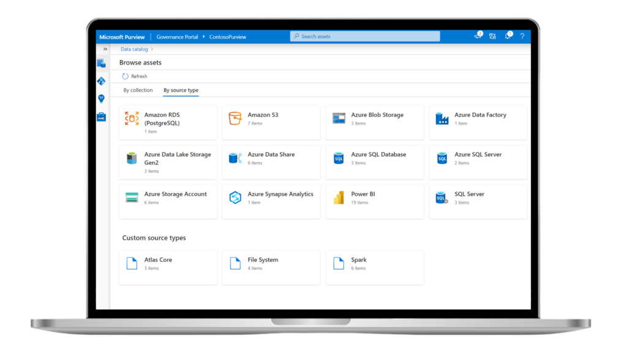Open the Data map sidebar icon
Screen dimensions: 627x352
tap(102, 81)
